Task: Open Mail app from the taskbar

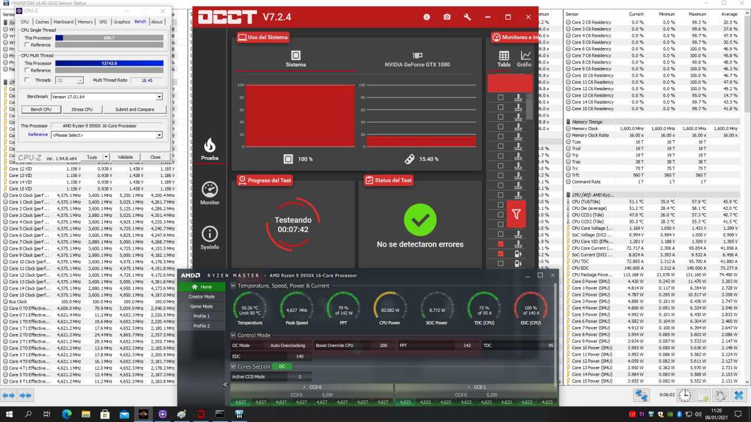Action: click(124, 414)
